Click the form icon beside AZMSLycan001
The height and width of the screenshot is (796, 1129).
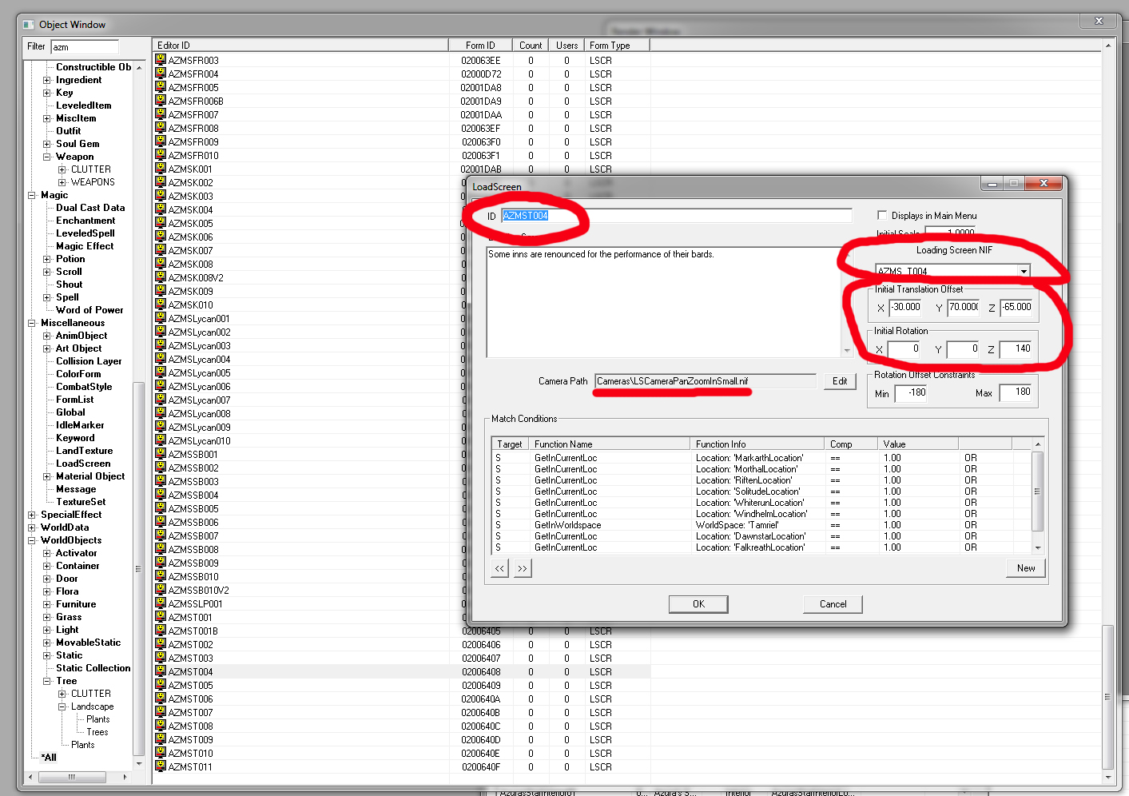pos(161,318)
